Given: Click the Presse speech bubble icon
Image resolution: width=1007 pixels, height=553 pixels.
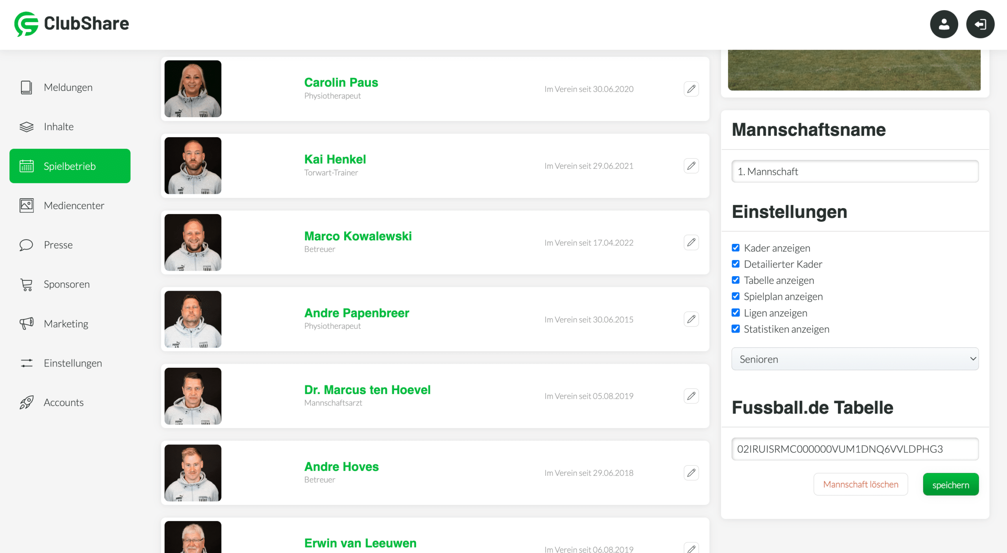Looking at the screenshot, I should tap(26, 245).
